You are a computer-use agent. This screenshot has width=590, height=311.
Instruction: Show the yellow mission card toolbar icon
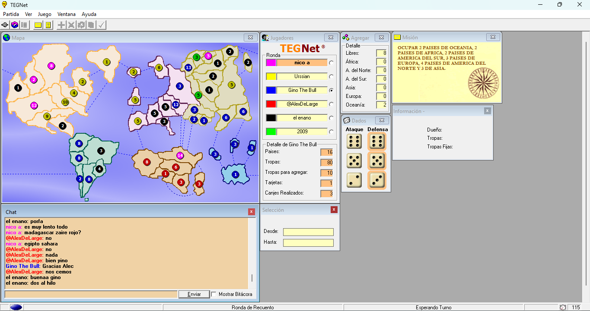(x=38, y=25)
